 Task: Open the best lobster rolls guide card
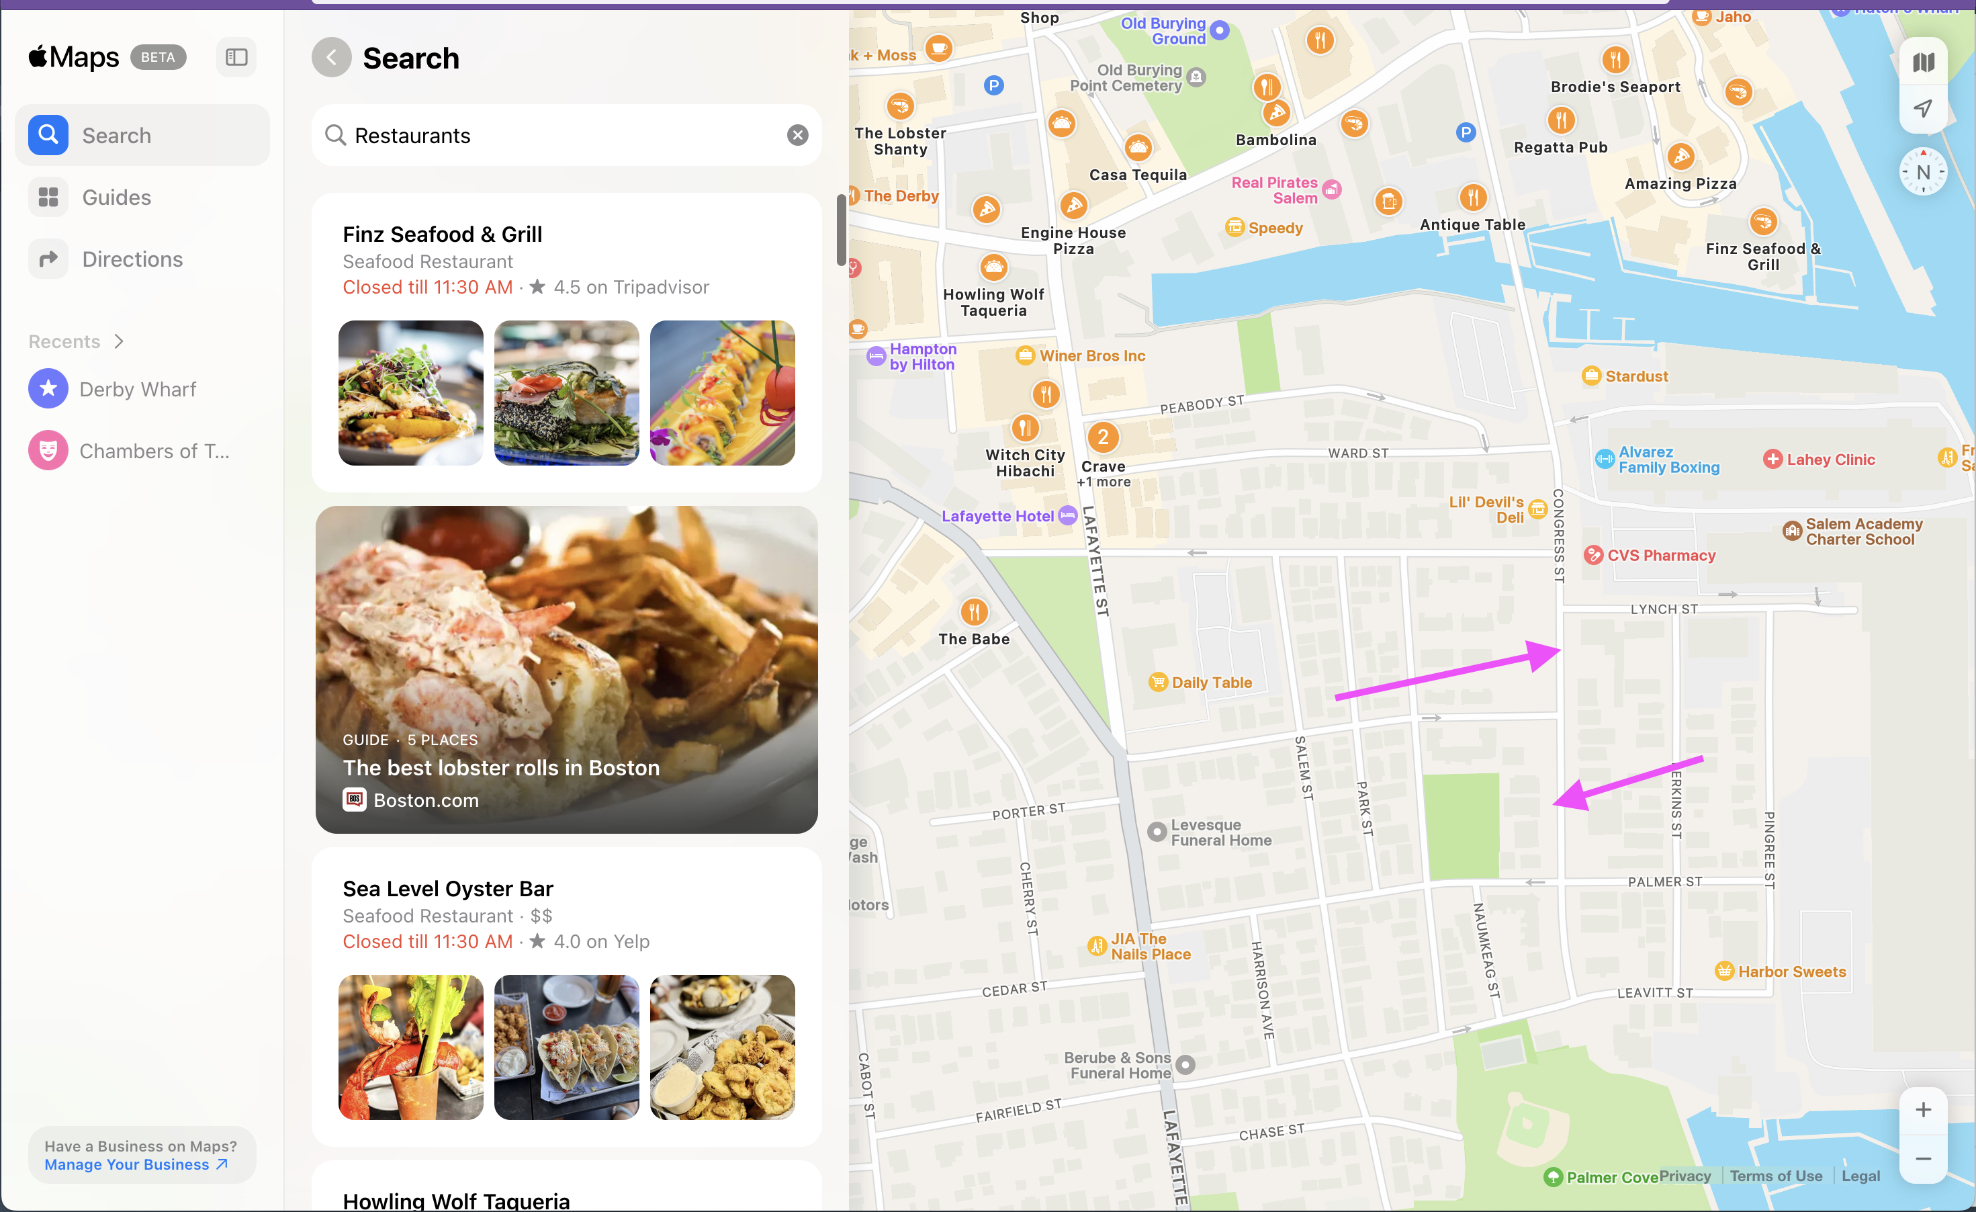(566, 670)
